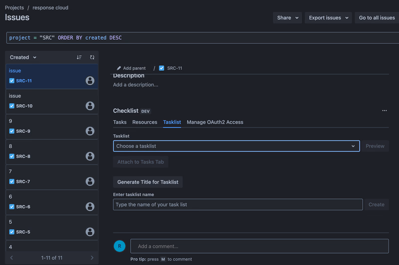Screen dimensions: 399x265
Task: Click the Add a comment field
Action: pyautogui.click(x=259, y=246)
